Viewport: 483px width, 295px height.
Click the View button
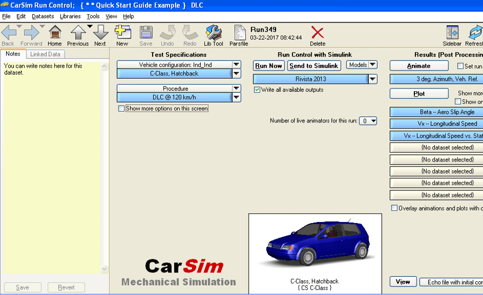[x=403, y=282]
